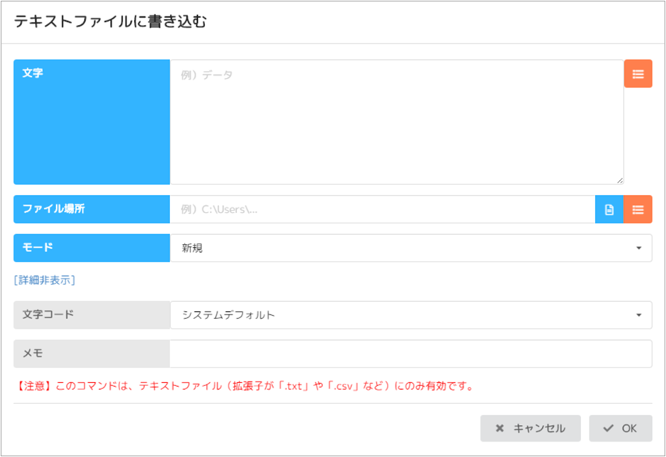The height and width of the screenshot is (457, 666).
Task: Click the checkmark icon on the OK button
Action: (608, 428)
